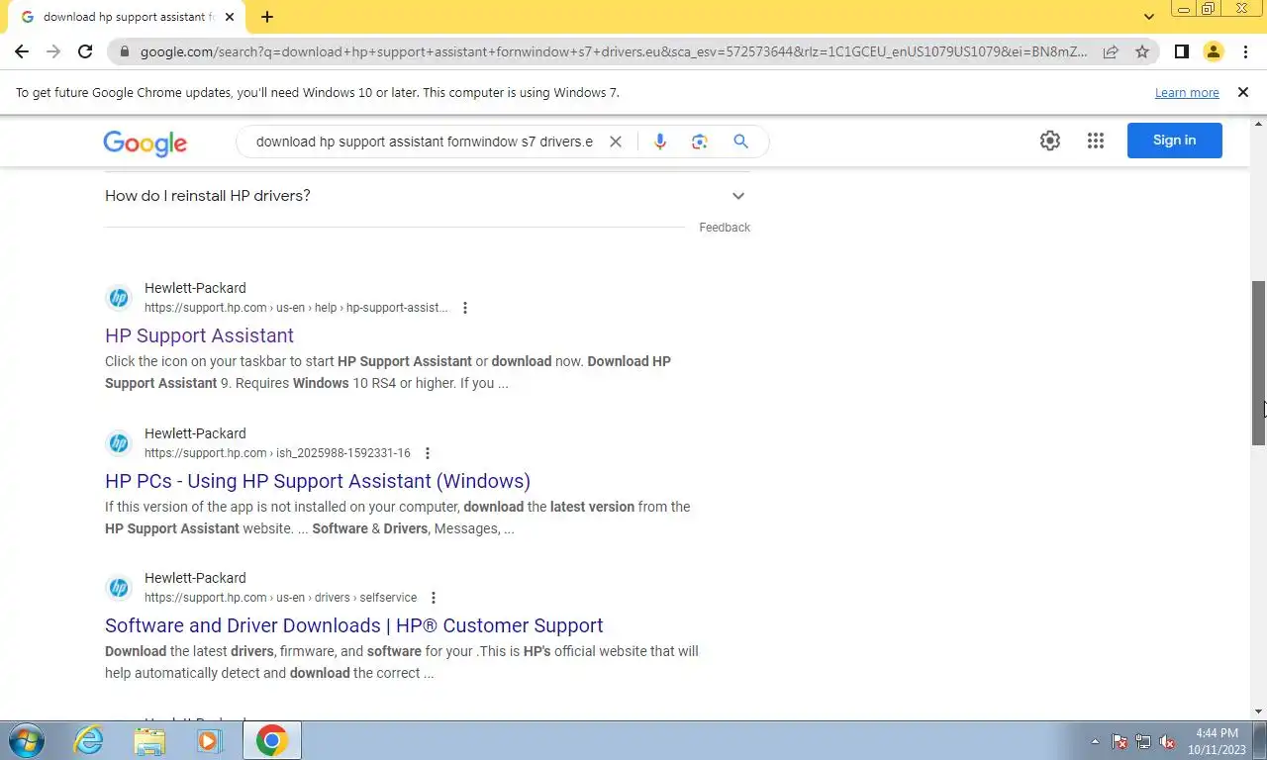Click the support.hp.com ish_2025988 URL
Viewport: 1267px width, 760px height.
[x=277, y=453]
